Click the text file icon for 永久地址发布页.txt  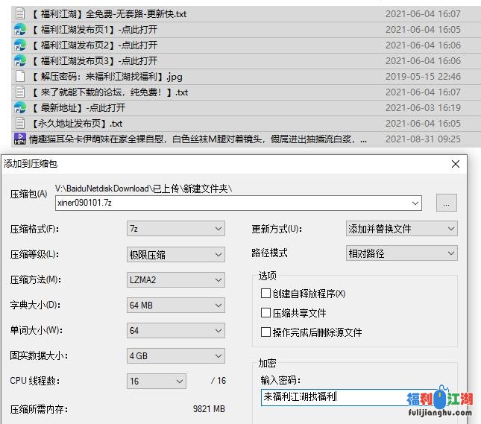[x=20, y=124]
